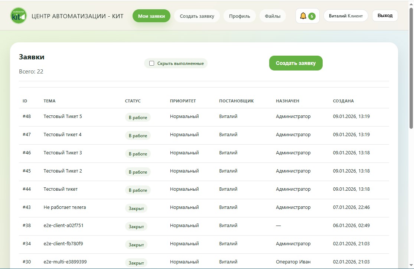Switch to the 'Мои заявки' tab
Image resolution: width=414 pixels, height=269 pixels.
tap(151, 16)
